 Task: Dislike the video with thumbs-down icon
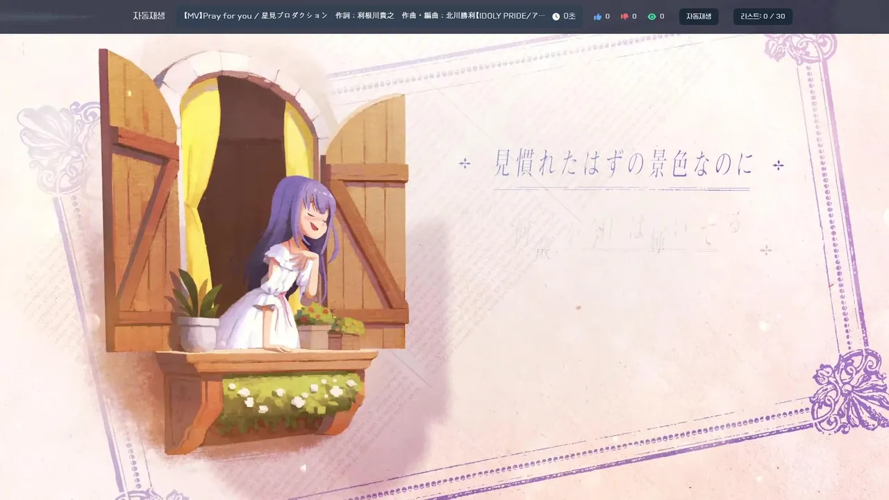[624, 17]
